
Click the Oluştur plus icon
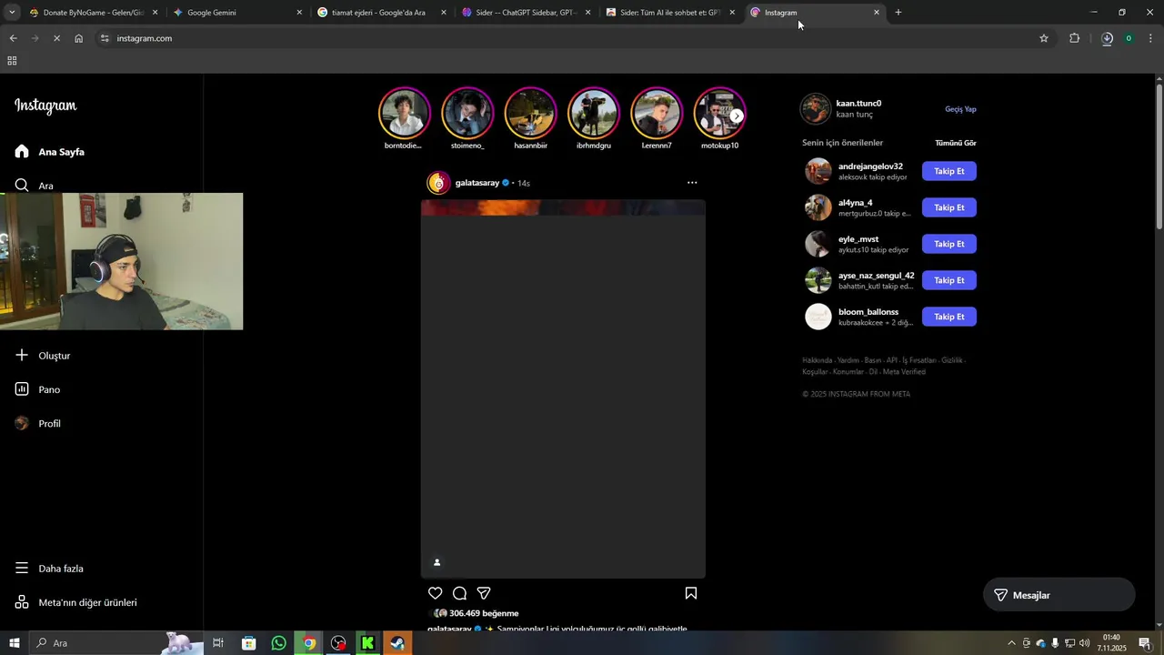pyautogui.click(x=22, y=355)
